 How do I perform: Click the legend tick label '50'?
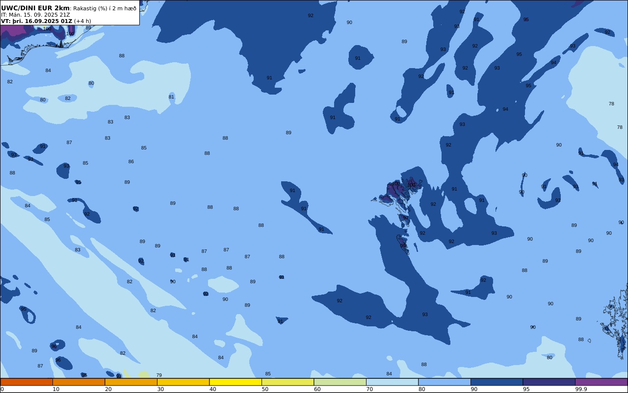(x=265, y=389)
